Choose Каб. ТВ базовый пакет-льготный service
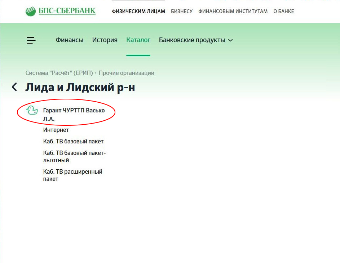This screenshot has width=340, height=263. (x=74, y=156)
